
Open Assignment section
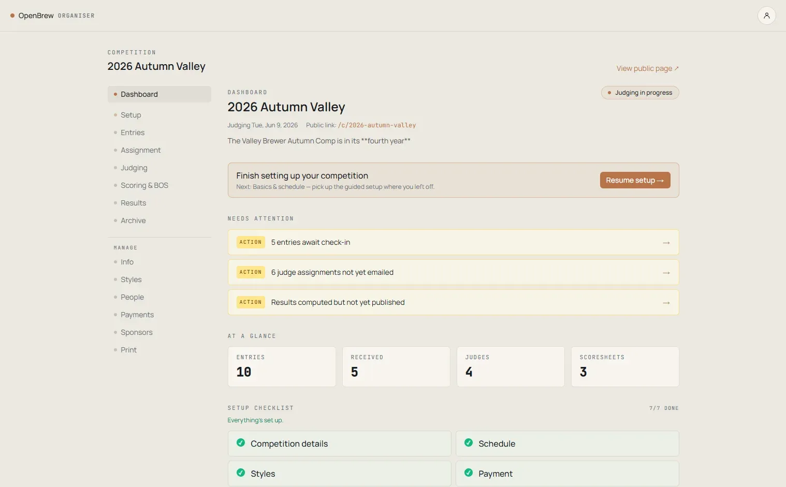159,150
